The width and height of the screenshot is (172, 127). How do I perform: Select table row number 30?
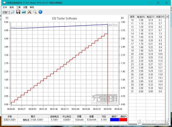pyautogui.click(x=132, y=88)
